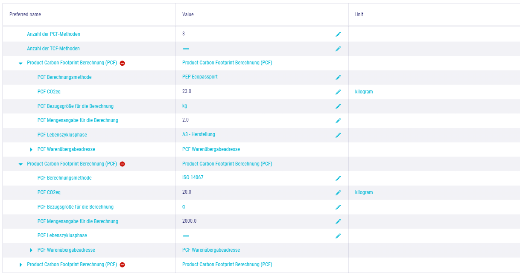The height and width of the screenshot is (273, 520).
Task: Expand PCF Warenübergabeadresse below A3 - Herstellung
Action: click(x=31, y=150)
